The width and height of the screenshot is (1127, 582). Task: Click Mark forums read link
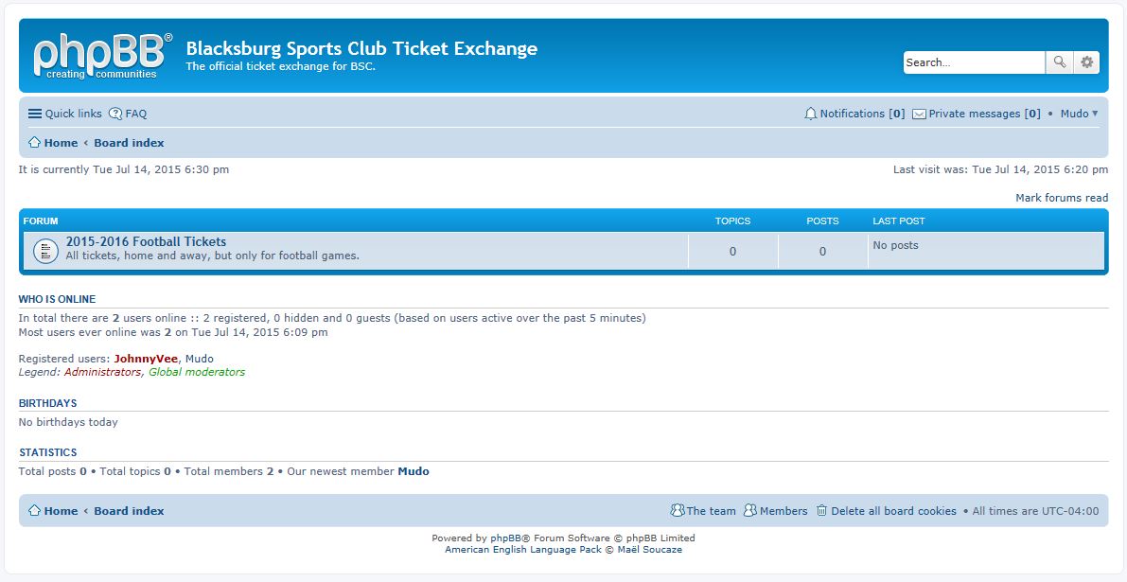point(1062,198)
